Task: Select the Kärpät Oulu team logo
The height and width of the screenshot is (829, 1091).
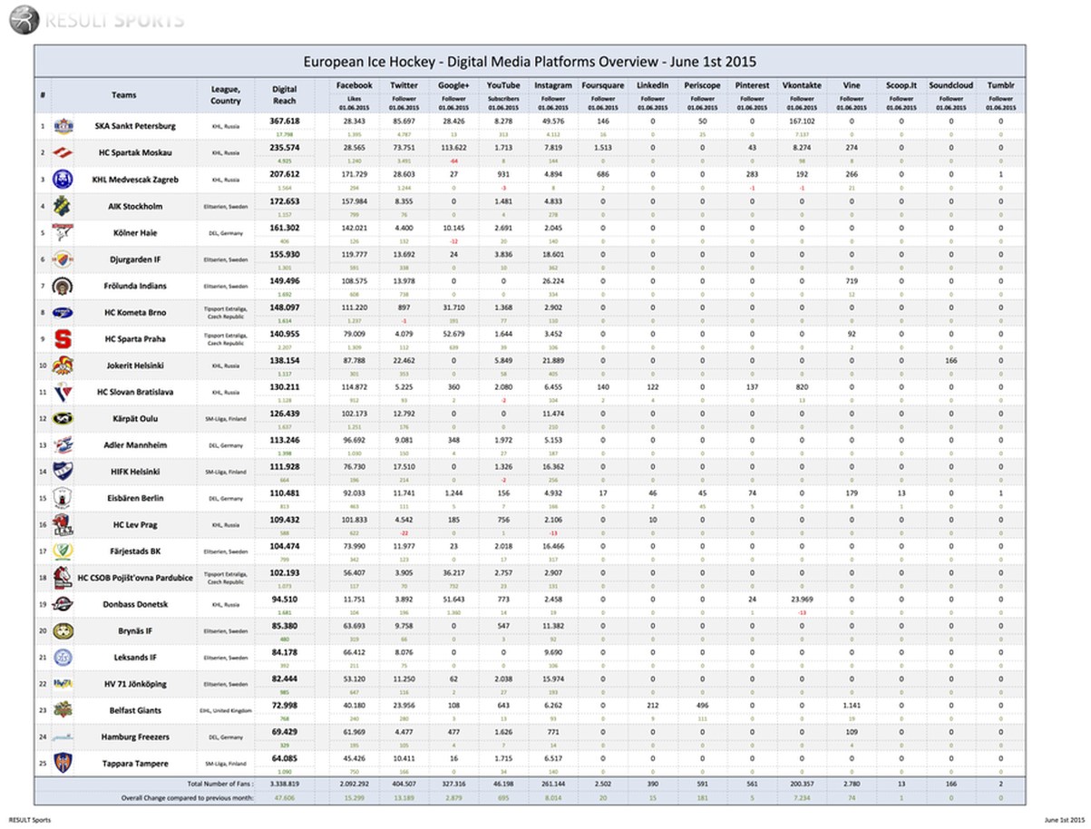Action: (x=63, y=420)
